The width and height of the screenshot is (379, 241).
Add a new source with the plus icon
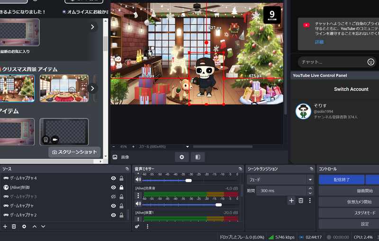point(5,226)
